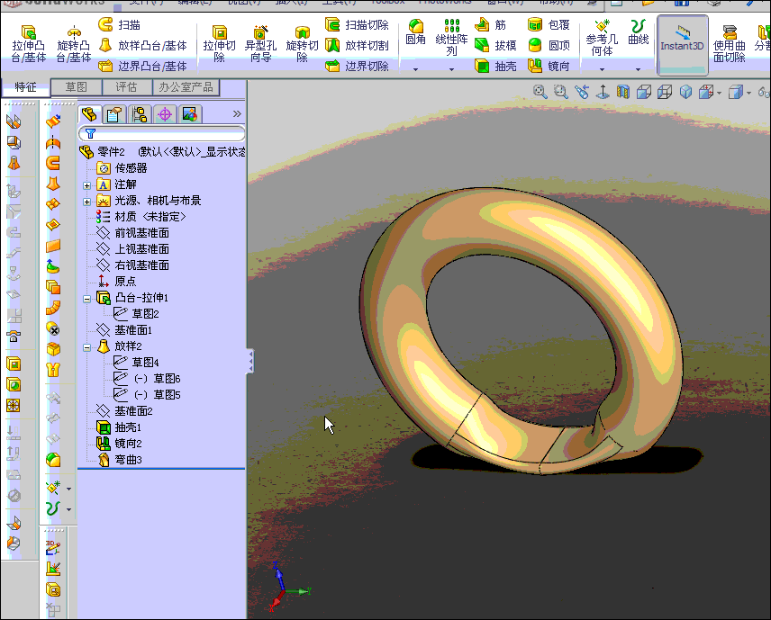Open the DimXpertManager tab
771x620 pixels.
[165, 114]
